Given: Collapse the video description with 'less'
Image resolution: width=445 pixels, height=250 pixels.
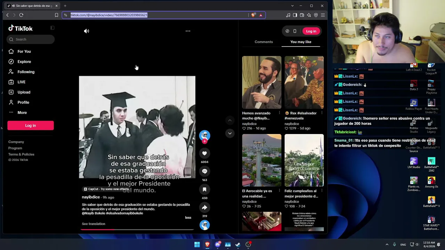Looking at the screenshot, I should tap(188, 218).
